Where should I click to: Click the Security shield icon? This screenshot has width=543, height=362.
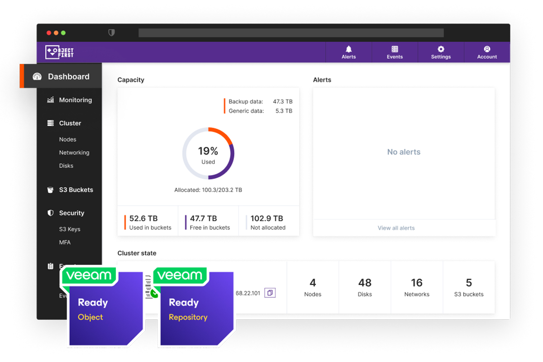pos(51,213)
